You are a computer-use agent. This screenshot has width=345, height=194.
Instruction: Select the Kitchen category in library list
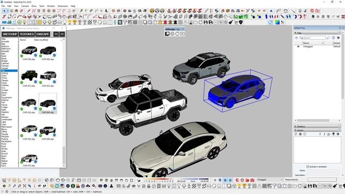pos(4,117)
